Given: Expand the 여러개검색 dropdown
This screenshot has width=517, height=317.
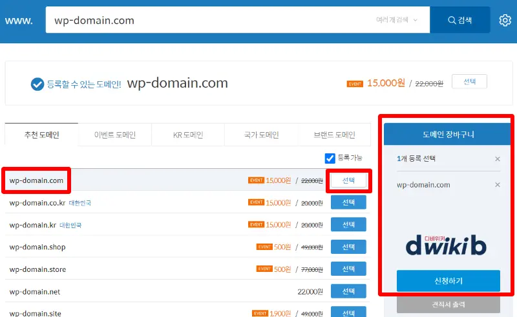Looking at the screenshot, I should point(397,21).
